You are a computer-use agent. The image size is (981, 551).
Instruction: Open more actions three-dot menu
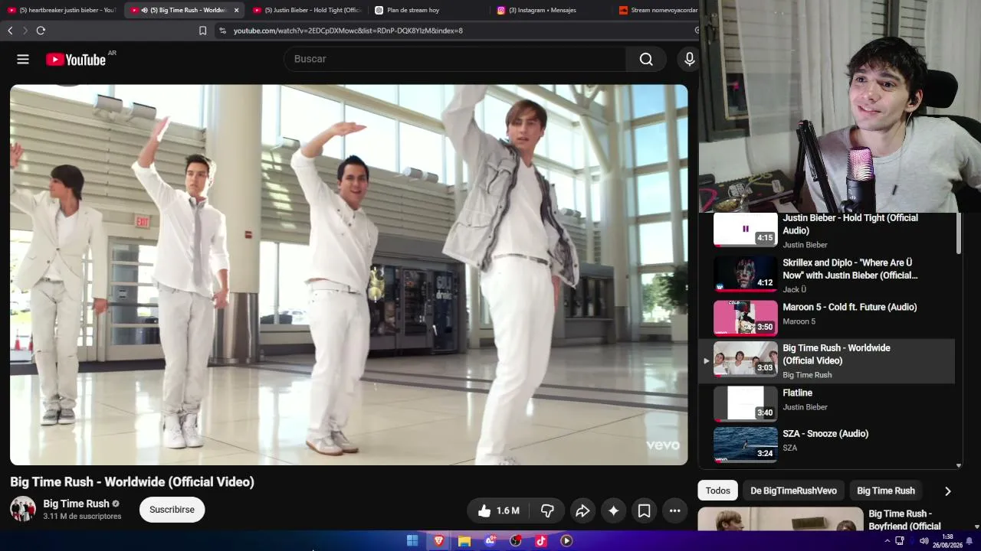point(674,510)
